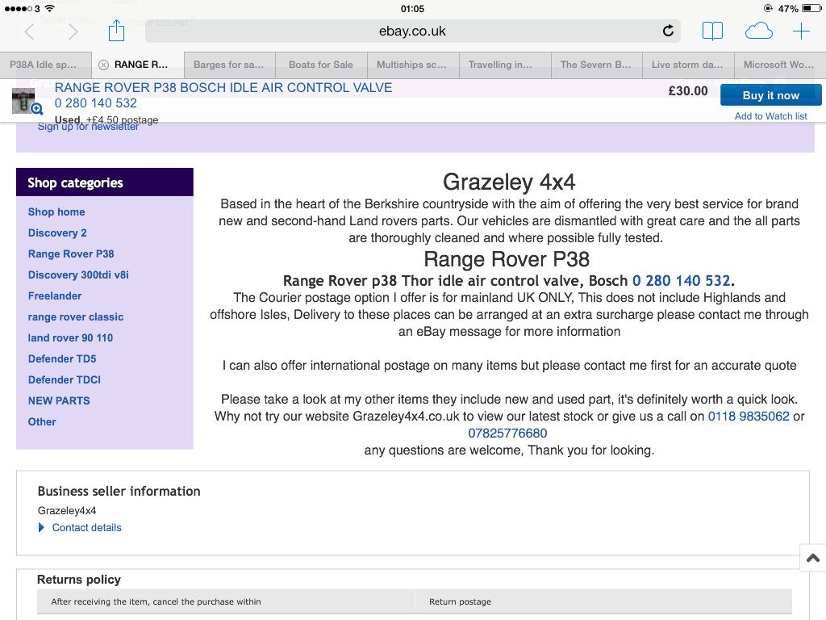Tap the ebay.co.uk address bar

coord(412,31)
